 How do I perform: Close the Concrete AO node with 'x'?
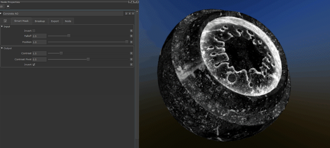[133, 14]
